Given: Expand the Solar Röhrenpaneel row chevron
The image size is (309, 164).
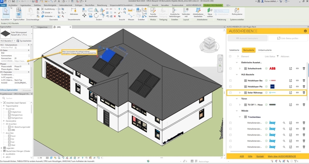Looking at the screenshot, I should pyautogui.click(x=240, y=93).
